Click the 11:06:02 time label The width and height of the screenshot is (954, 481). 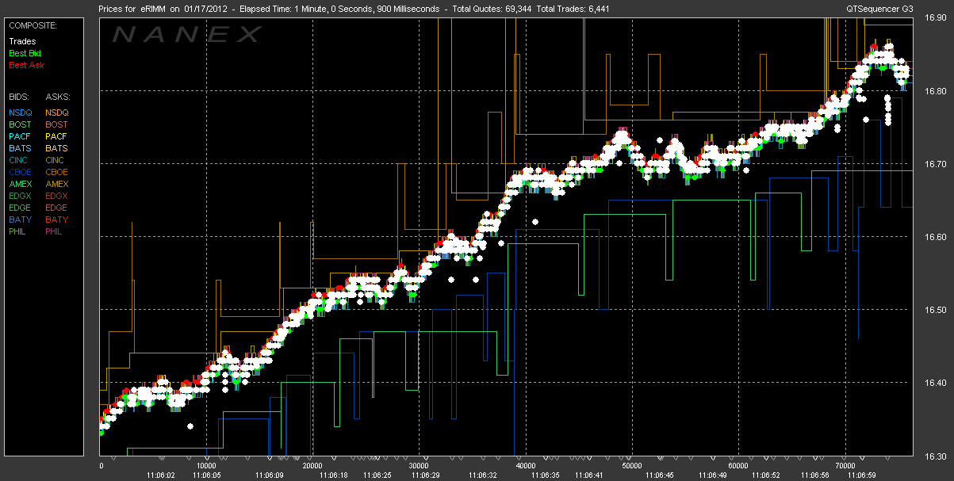[x=160, y=475]
